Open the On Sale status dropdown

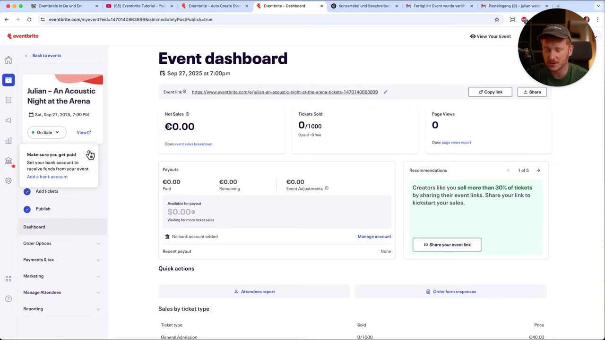click(x=46, y=132)
